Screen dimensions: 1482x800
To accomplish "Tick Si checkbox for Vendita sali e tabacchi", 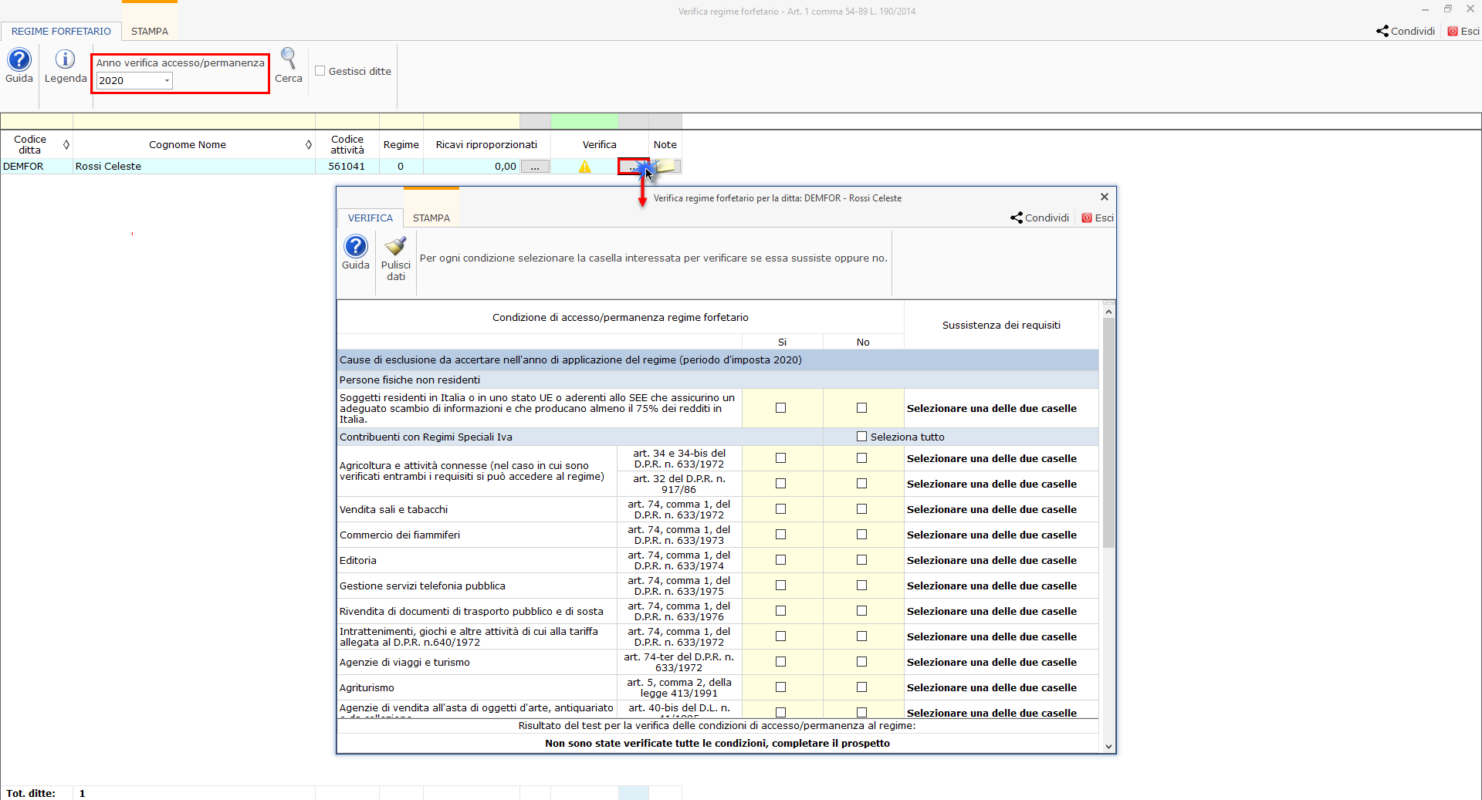I will [780, 509].
